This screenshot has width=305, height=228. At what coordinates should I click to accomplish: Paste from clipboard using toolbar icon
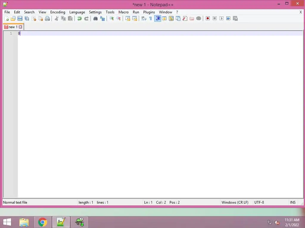pos(70,18)
